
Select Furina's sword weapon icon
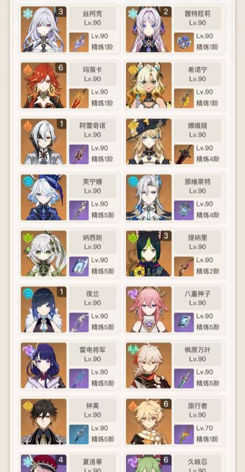[x=79, y=210]
